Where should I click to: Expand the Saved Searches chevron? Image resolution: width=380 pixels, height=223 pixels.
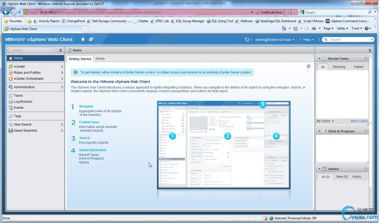62,130
